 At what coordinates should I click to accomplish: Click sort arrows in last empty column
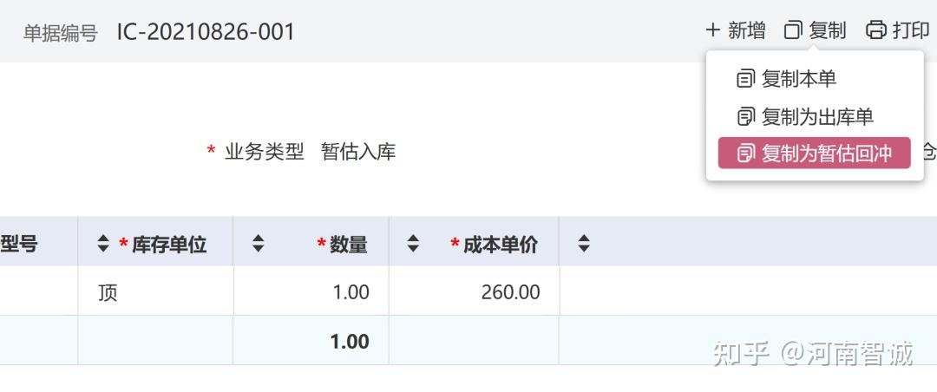click(x=584, y=243)
